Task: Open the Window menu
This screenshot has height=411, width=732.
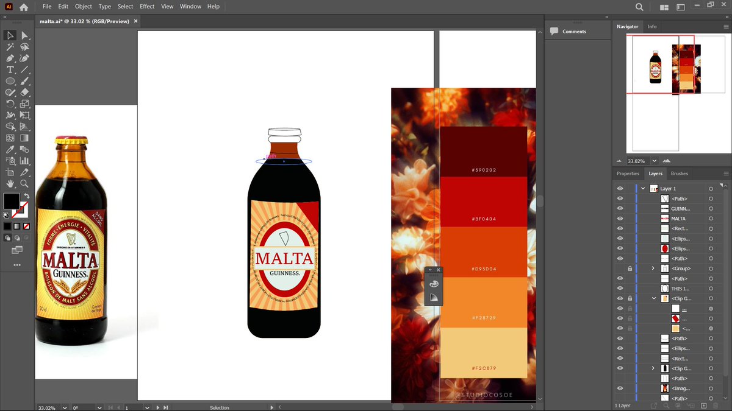Action: [x=190, y=7]
